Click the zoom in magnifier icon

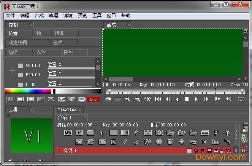click(128, 99)
